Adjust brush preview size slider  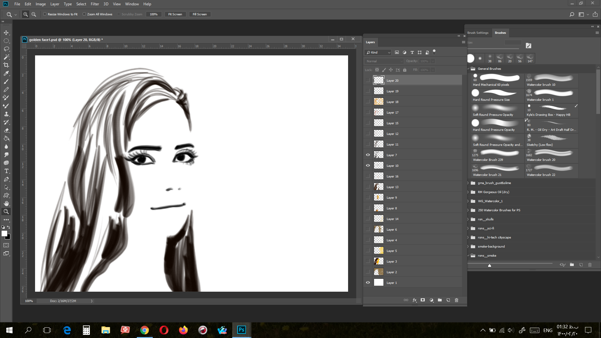[x=490, y=265]
